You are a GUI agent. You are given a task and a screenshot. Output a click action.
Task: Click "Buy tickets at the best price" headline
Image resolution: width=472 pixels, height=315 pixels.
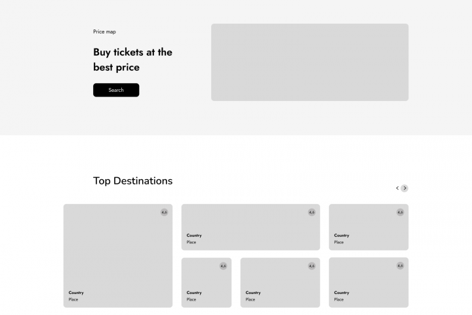tap(132, 59)
